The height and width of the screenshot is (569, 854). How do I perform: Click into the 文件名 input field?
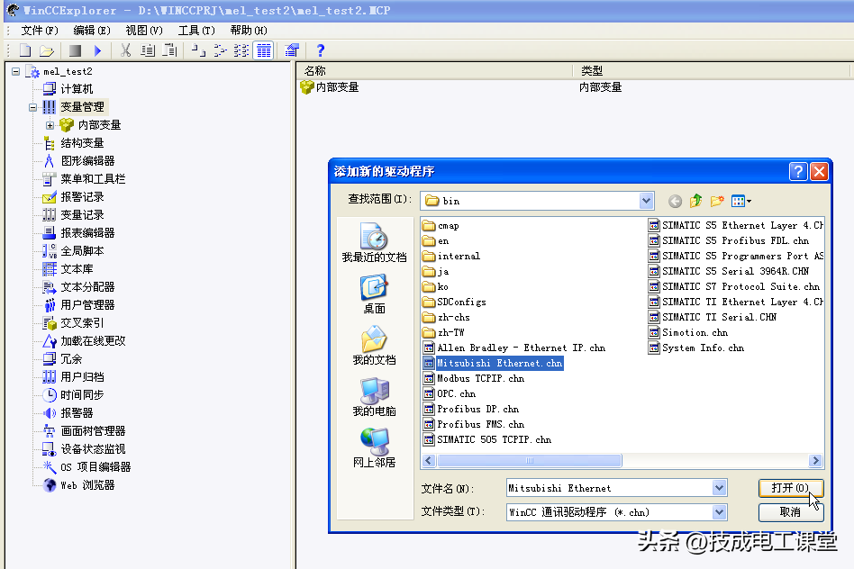coord(608,488)
